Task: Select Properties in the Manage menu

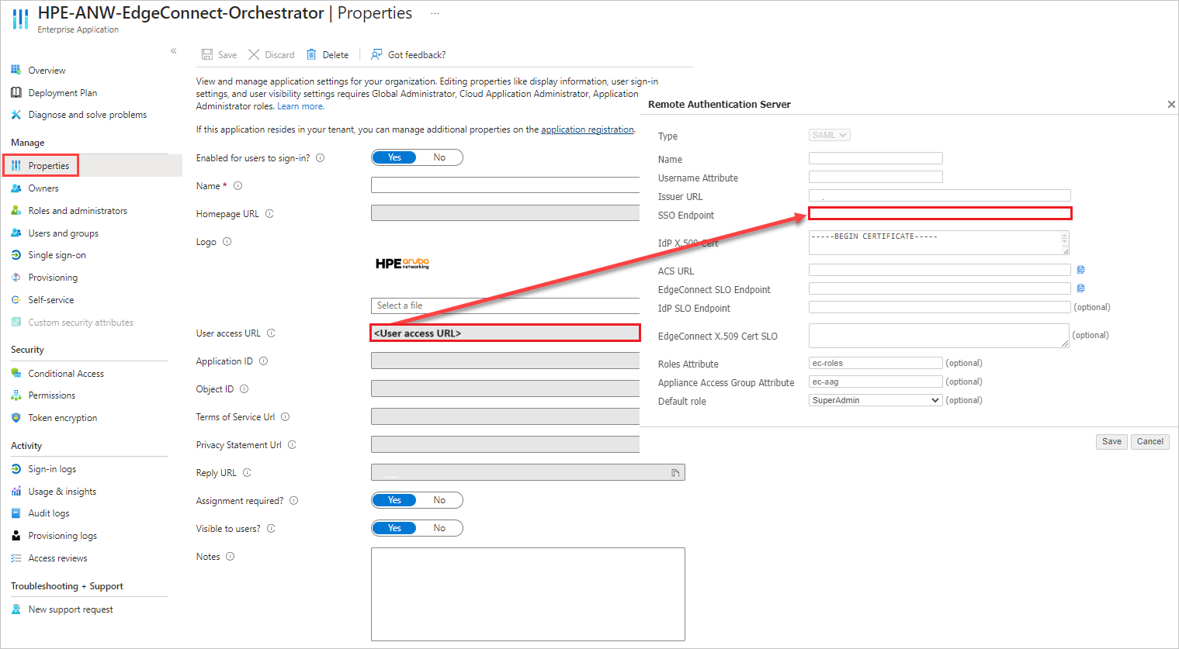Action: [50, 165]
